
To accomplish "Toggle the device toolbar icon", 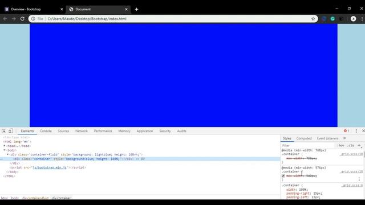I will pos(11,131).
